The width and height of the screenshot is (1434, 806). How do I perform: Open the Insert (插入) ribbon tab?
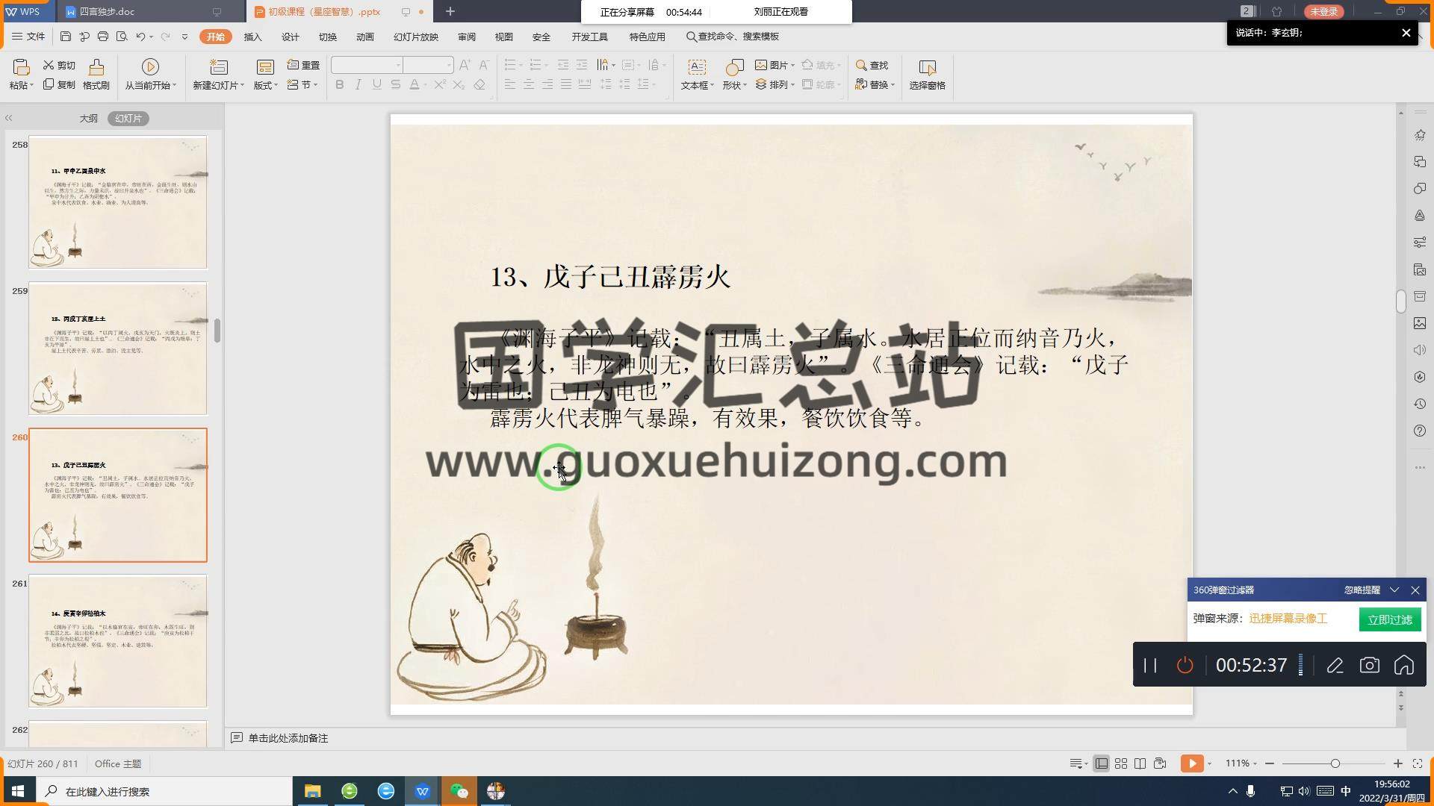click(252, 37)
